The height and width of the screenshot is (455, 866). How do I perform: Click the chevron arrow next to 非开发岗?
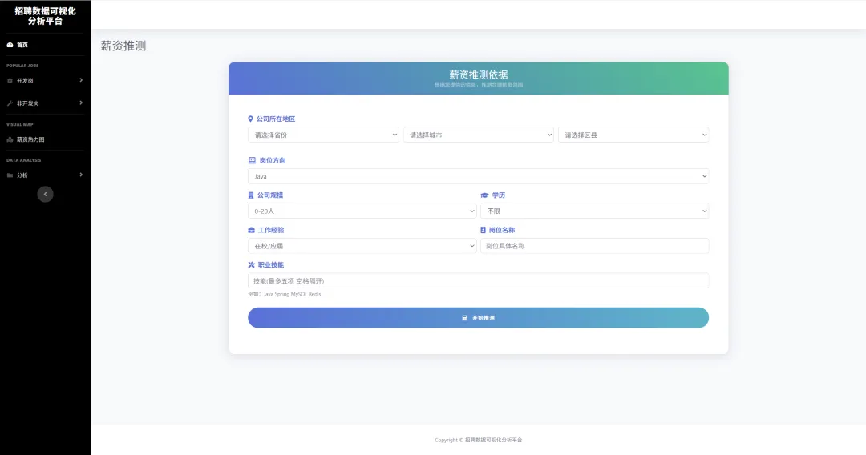[x=81, y=103]
